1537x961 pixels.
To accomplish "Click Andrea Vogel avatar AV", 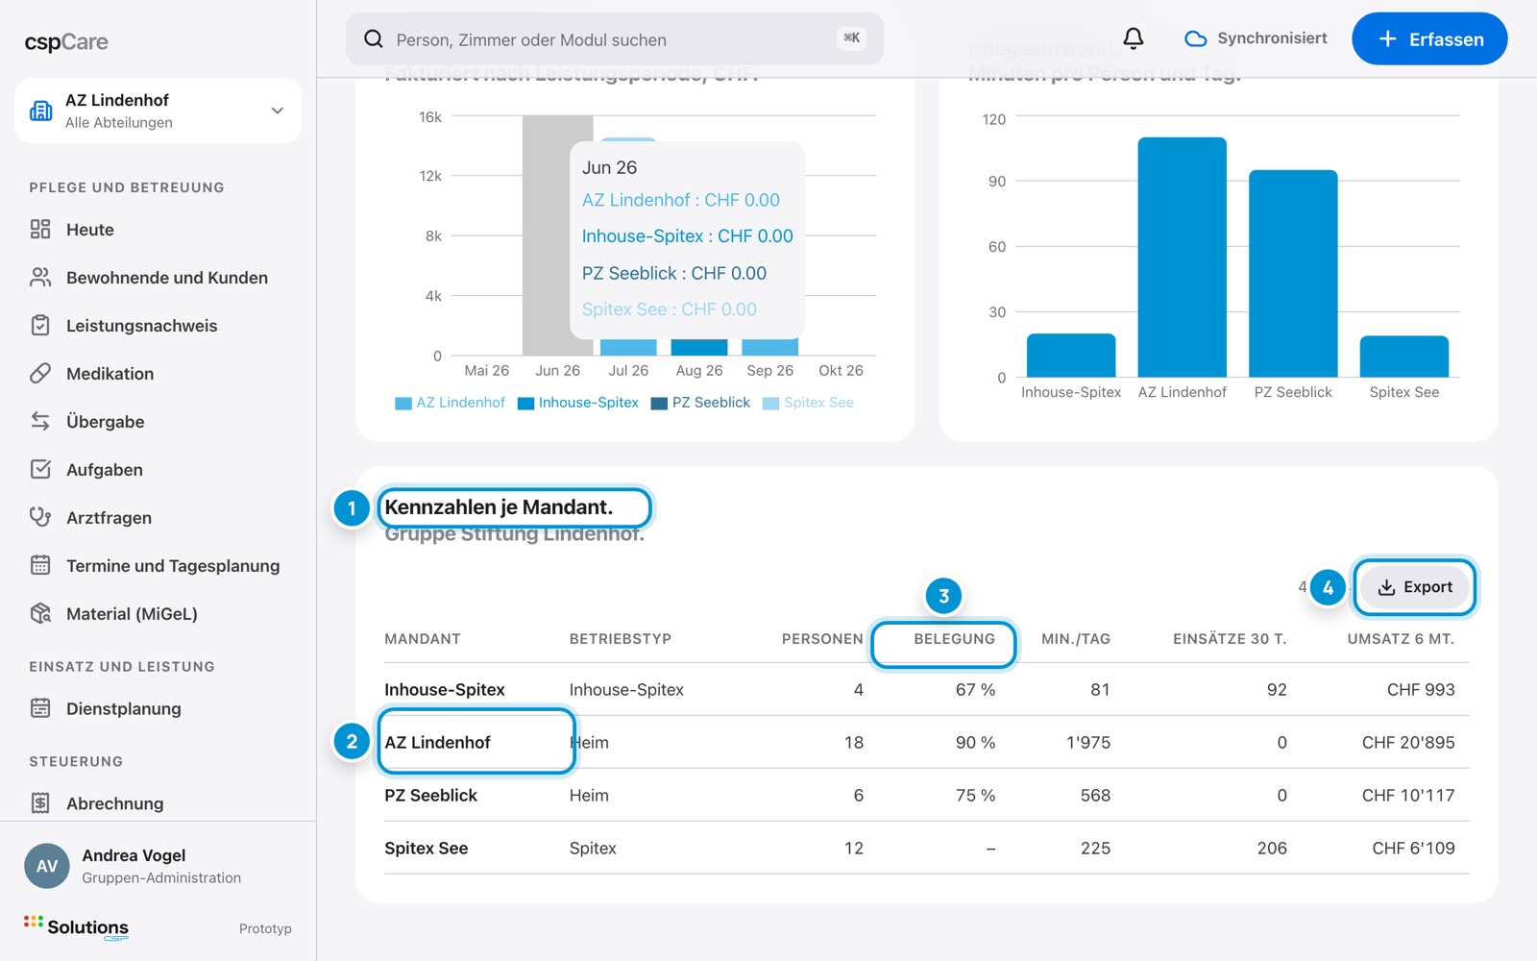I will click(47, 866).
